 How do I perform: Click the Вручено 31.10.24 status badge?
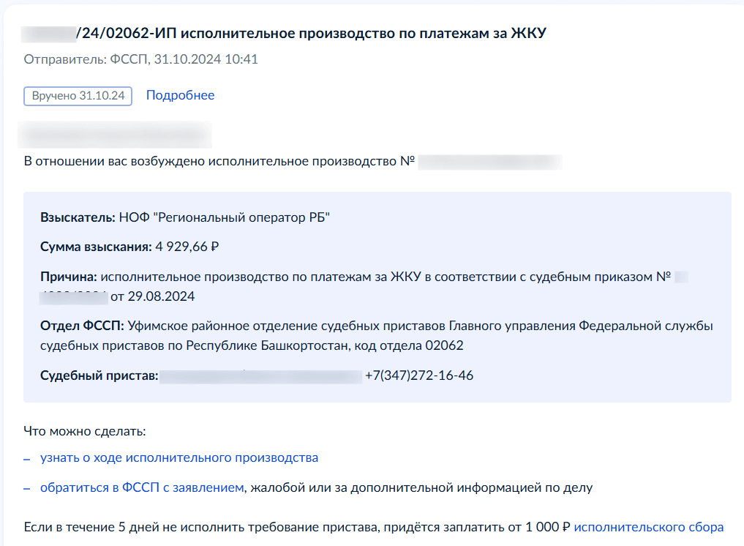tap(78, 96)
